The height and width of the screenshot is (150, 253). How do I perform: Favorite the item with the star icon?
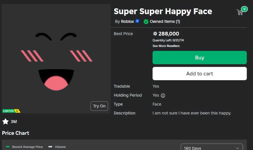[6, 122]
